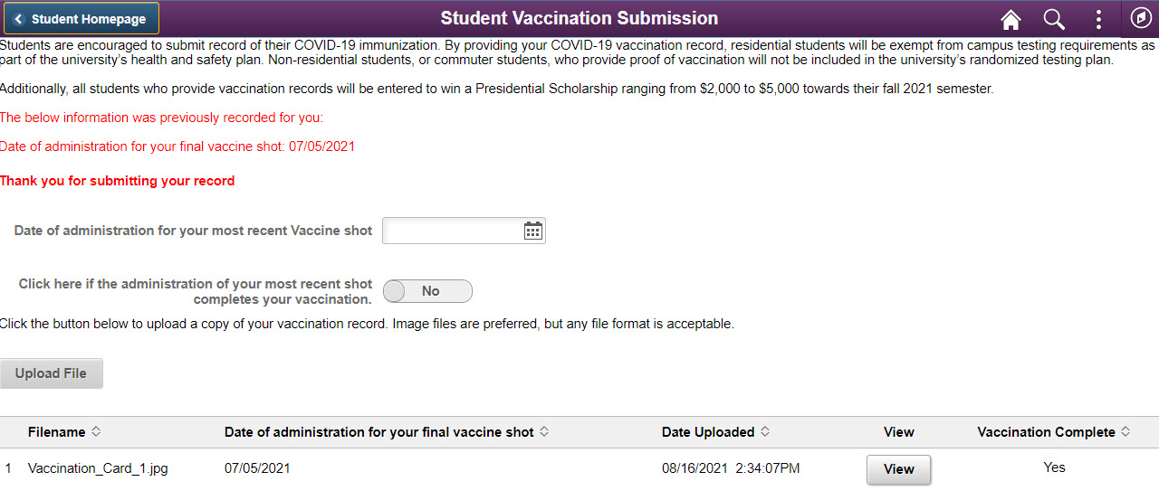The height and width of the screenshot is (491, 1159).
Task: Focus the vaccine shot date field
Action: coord(452,231)
